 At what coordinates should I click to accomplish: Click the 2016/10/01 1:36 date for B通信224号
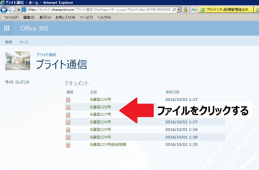(x=181, y=137)
